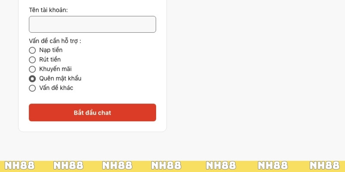Click the rightmost NH88 logo in banner
Viewport: 345px width, 172px height.
pos(325,166)
